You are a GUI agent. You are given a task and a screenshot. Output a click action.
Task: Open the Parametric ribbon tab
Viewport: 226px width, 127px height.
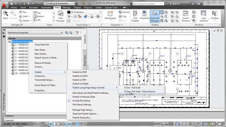[46, 7]
